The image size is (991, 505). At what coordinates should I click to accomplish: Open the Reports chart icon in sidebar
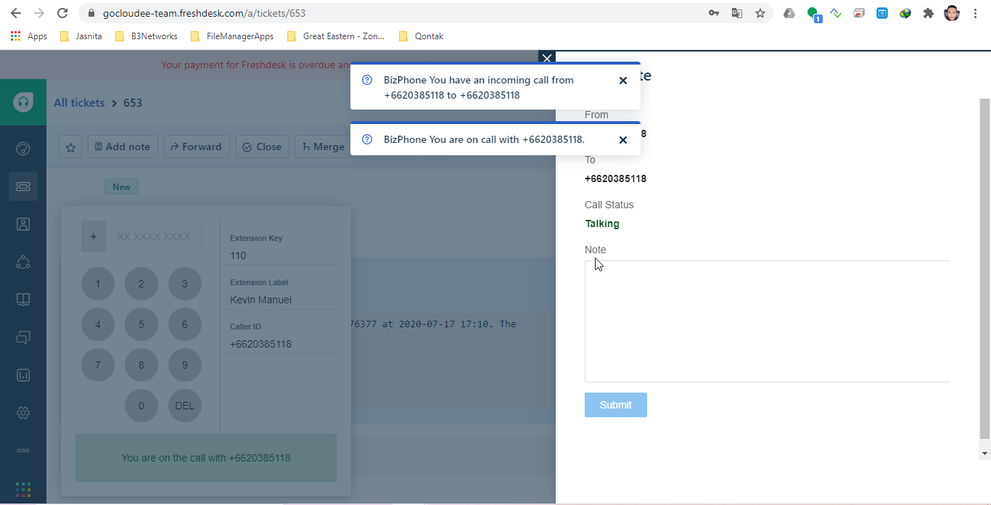tap(23, 375)
